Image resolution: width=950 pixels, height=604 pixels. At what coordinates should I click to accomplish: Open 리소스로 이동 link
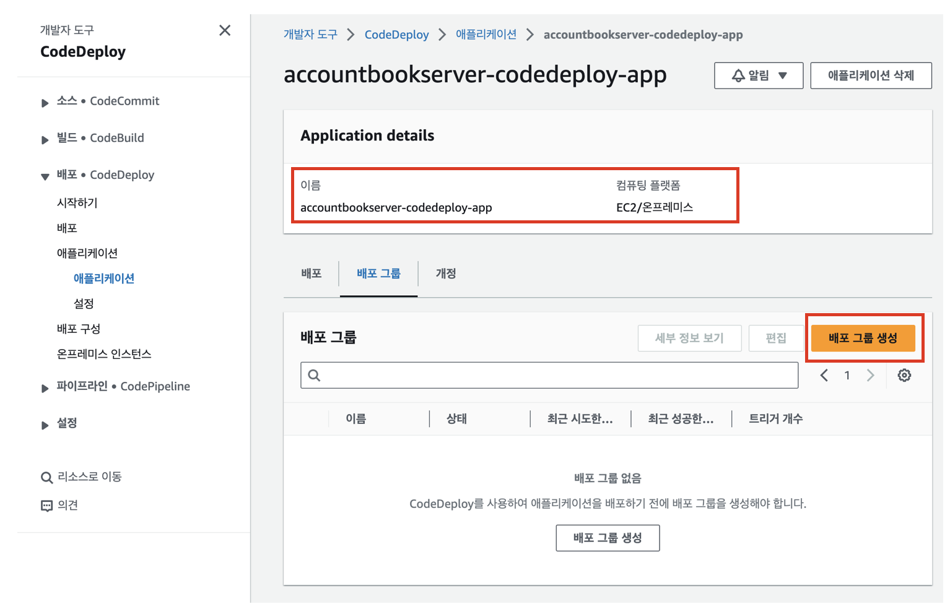click(x=90, y=477)
